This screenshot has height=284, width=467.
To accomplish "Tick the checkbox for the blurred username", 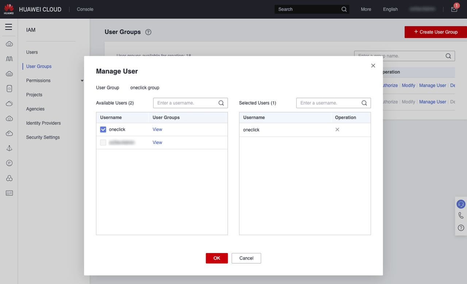I will pos(103,143).
